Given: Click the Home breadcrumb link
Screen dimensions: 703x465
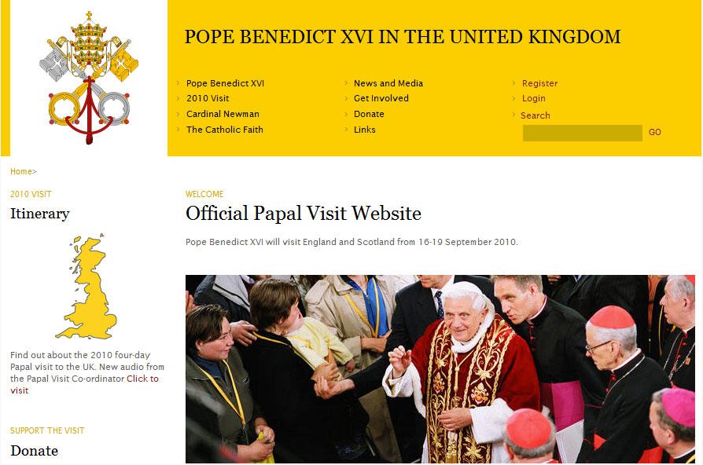Looking at the screenshot, I should (x=21, y=171).
